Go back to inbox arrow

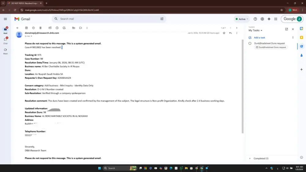[x=17, y=28]
